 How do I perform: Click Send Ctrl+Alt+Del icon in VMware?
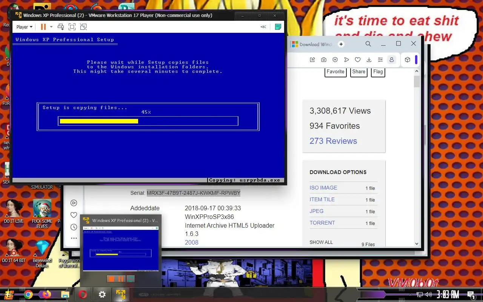pos(60,27)
